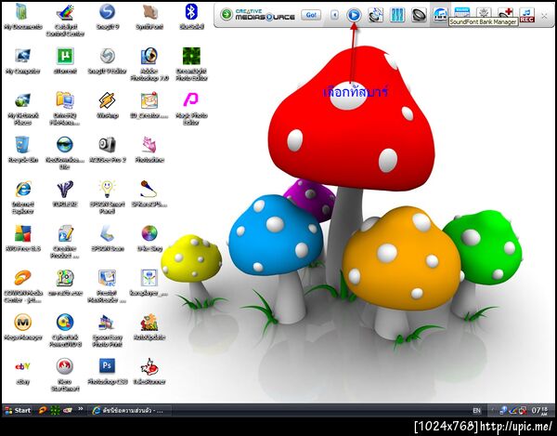Click green star icon in Quick Launch

click(x=55, y=410)
